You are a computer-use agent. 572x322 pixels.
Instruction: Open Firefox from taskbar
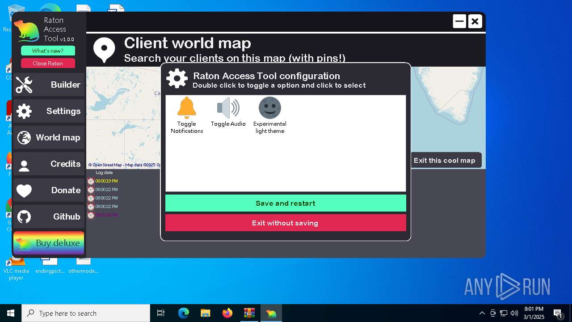coord(227,313)
